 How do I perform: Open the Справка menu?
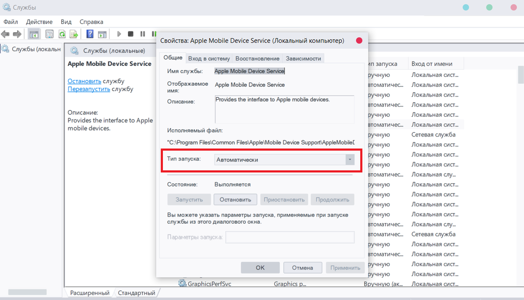pyautogui.click(x=91, y=21)
